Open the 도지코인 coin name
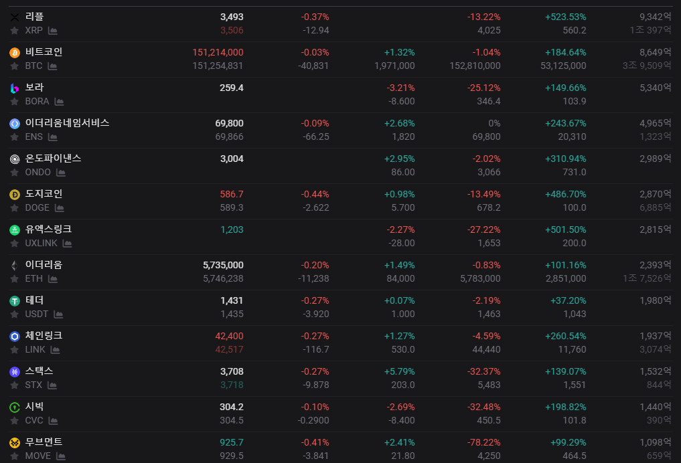Viewport: 681px width, 463px height. pyautogui.click(x=44, y=194)
